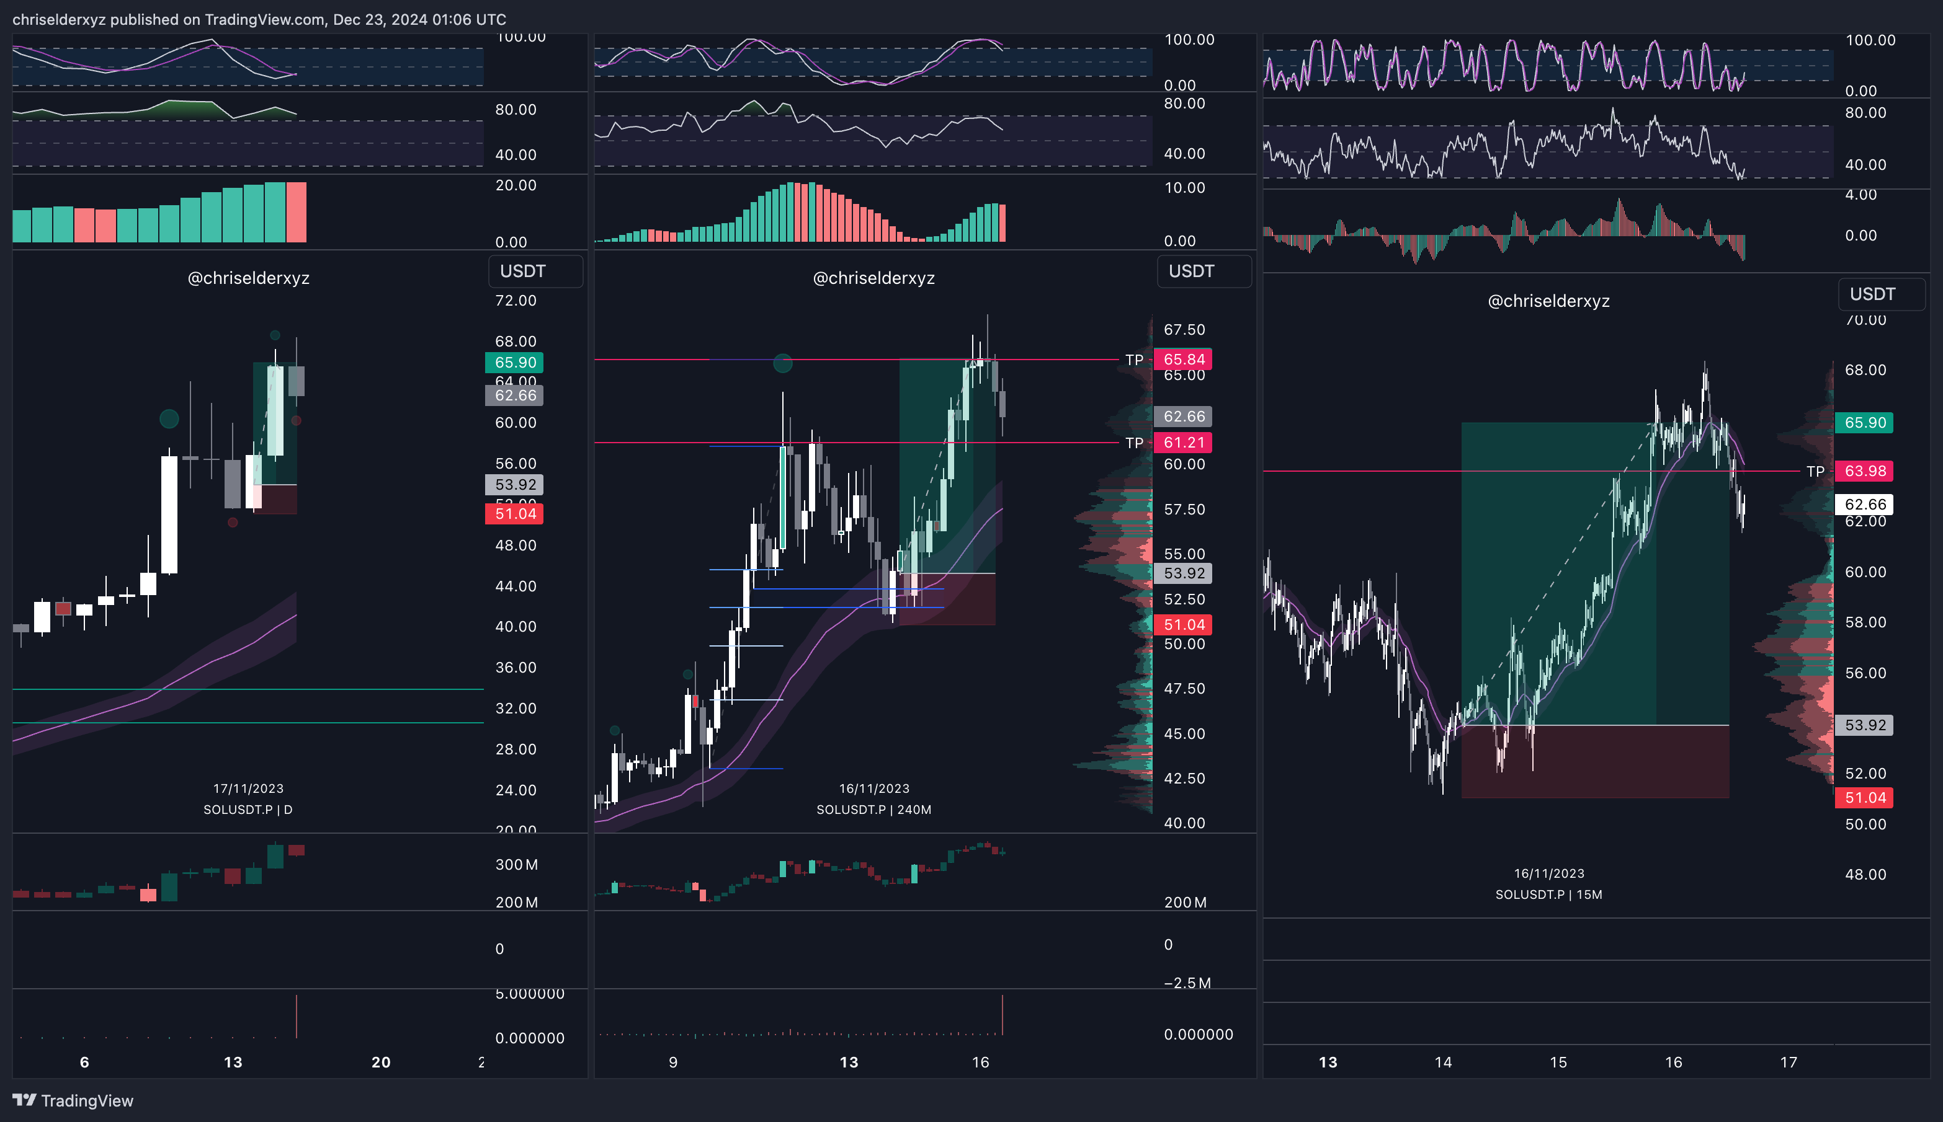Click date 17 on 15M time axis
The width and height of the screenshot is (1943, 1122).
(x=1788, y=1062)
